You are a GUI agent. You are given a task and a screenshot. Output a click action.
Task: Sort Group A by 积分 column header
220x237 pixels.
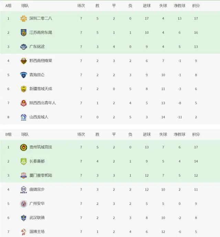tap(196, 6)
